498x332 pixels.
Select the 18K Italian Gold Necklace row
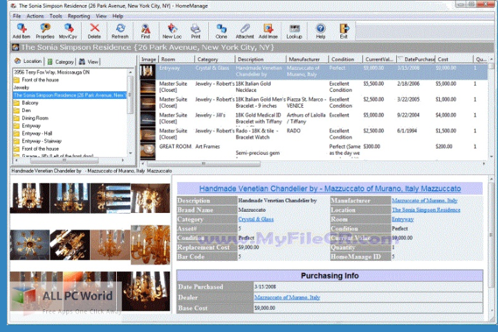point(313,87)
